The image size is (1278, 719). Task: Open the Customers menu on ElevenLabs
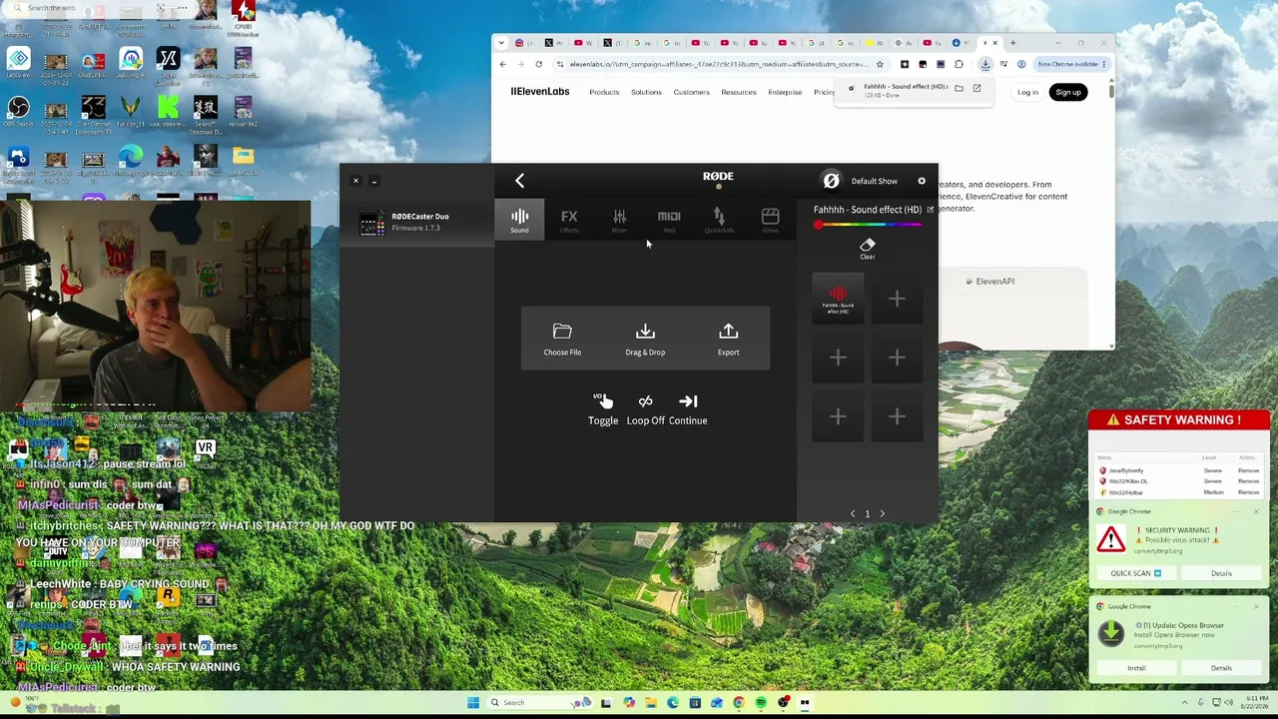coord(691,92)
